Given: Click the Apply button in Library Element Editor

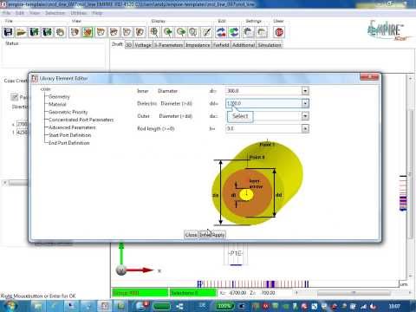Looking at the screenshot, I should (x=218, y=235).
